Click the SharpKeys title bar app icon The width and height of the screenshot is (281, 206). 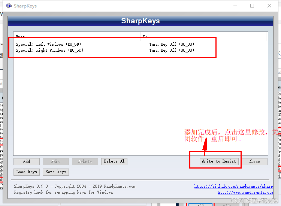9,6
